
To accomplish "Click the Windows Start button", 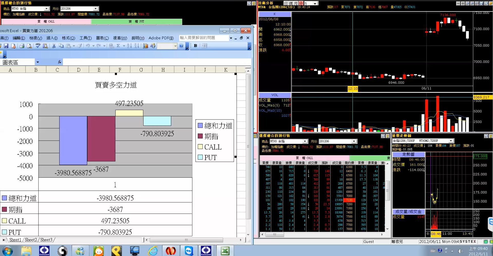I will 7,251.
